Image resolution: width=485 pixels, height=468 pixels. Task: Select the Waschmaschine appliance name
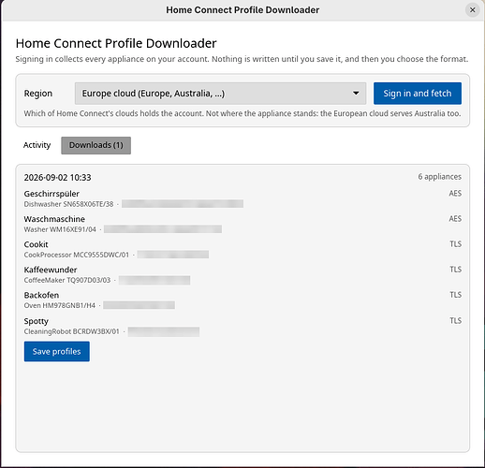point(54,219)
